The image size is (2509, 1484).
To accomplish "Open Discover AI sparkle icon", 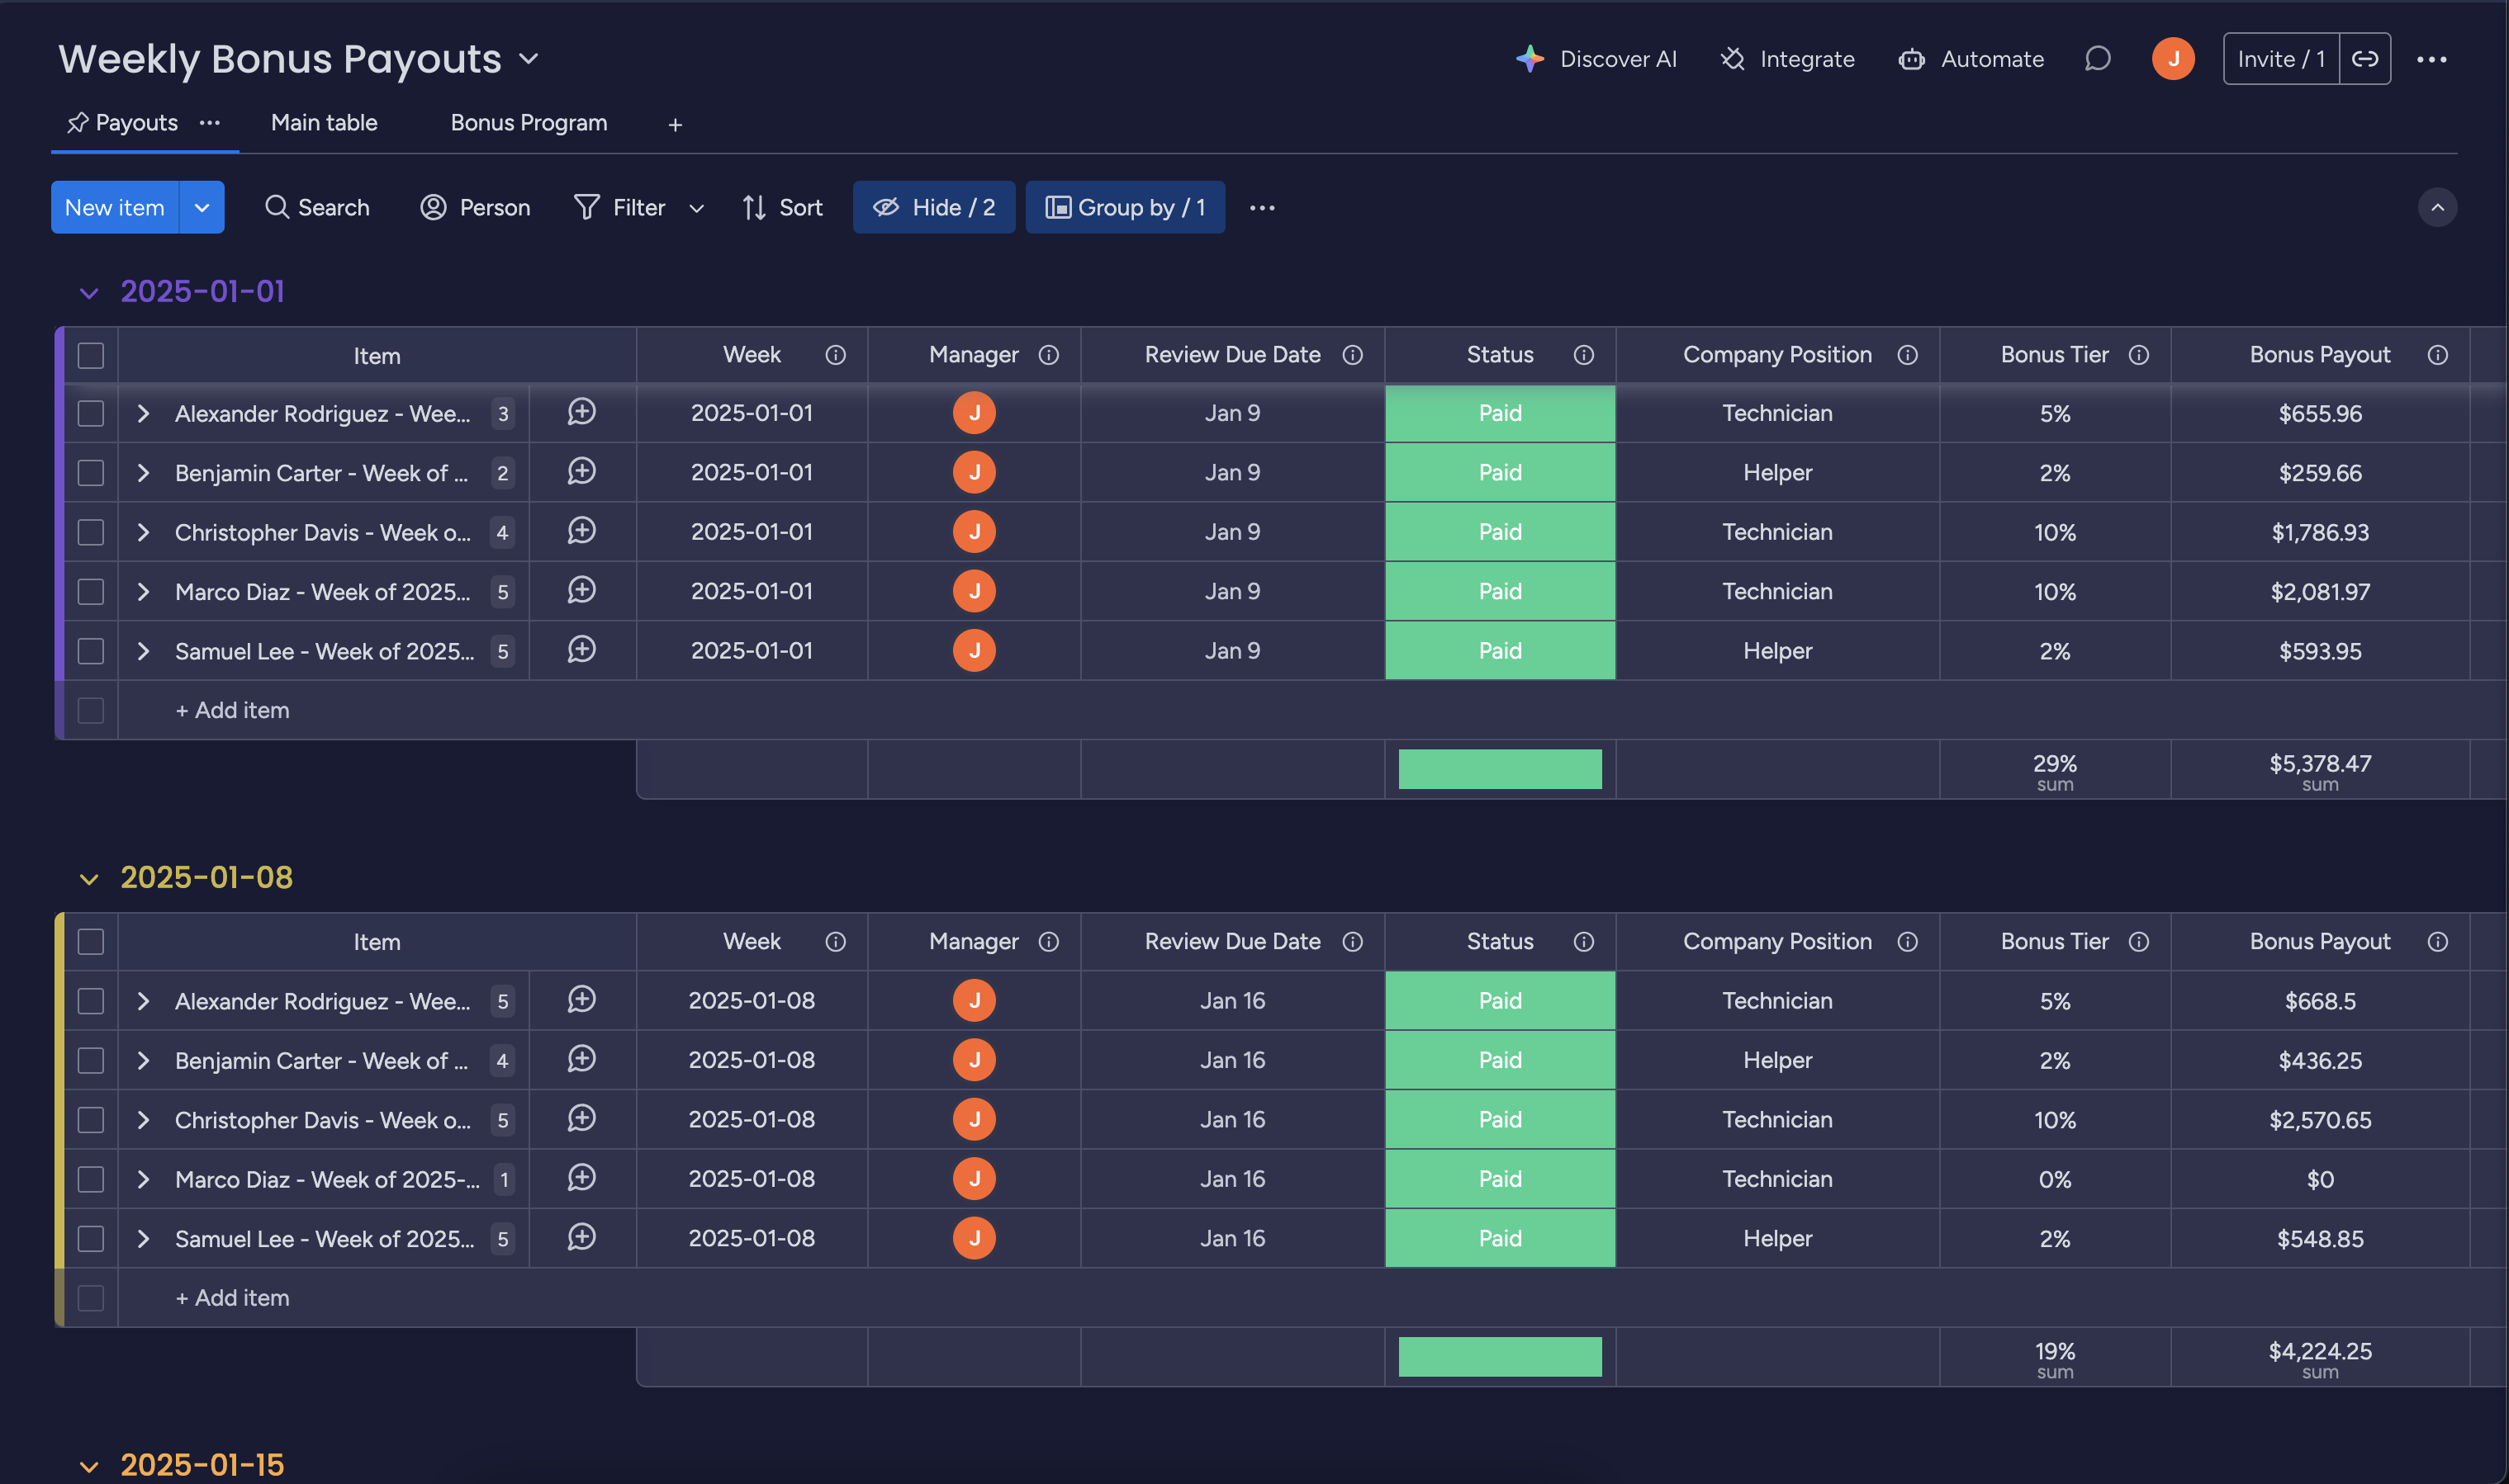I will 1529,59.
